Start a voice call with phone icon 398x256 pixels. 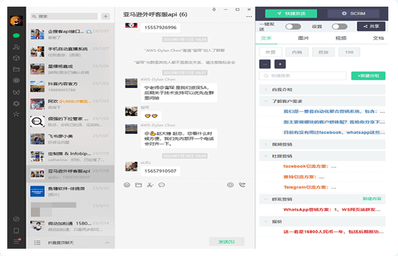[x=242, y=185]
